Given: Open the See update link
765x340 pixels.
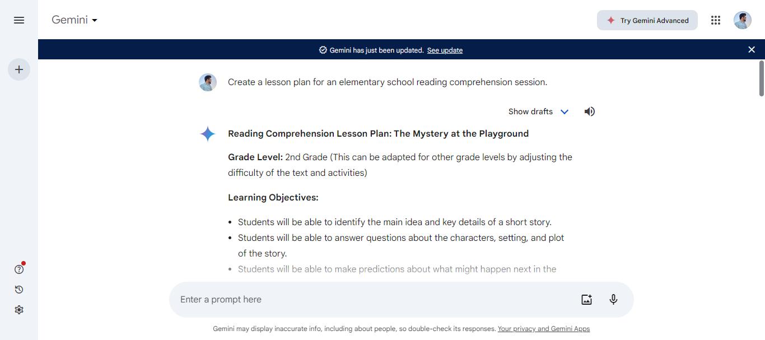Looking at the screenshot, I should coord(445,50).
